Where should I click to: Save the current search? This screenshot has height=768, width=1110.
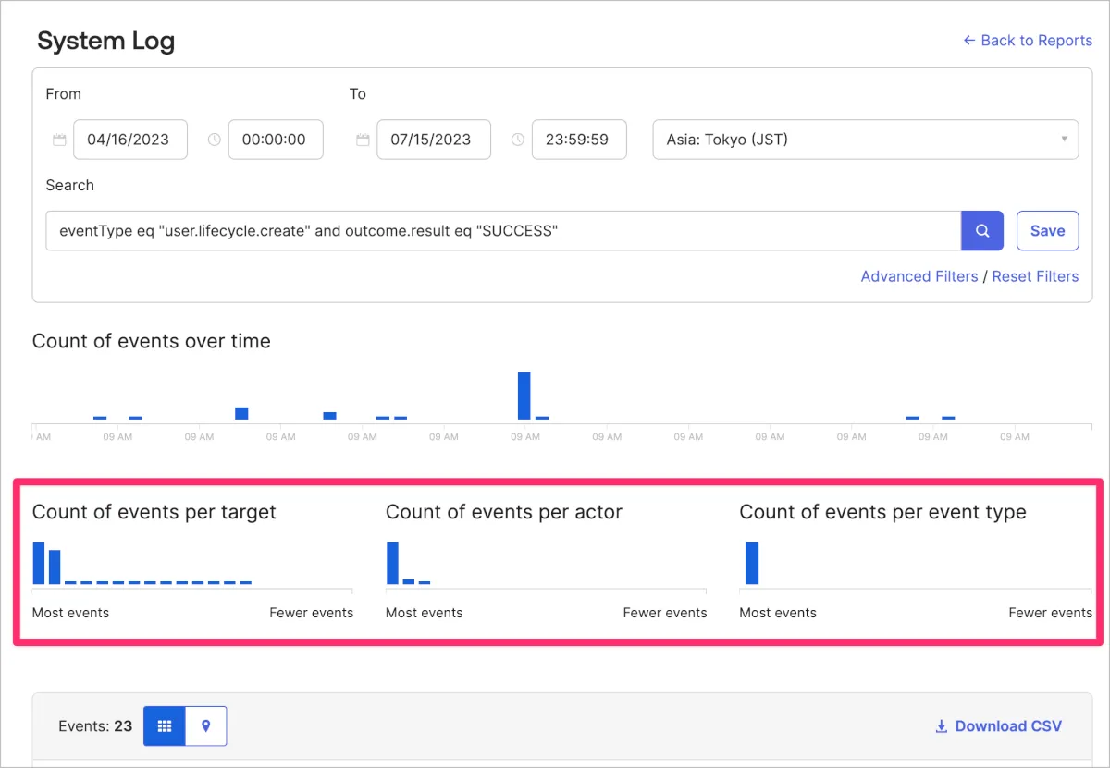tap(1047, 231)
